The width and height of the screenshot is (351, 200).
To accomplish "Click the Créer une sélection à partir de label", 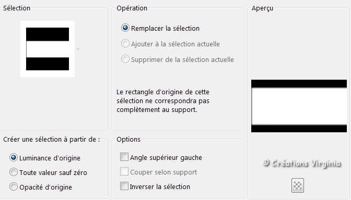I will click(x=52, y=139).
